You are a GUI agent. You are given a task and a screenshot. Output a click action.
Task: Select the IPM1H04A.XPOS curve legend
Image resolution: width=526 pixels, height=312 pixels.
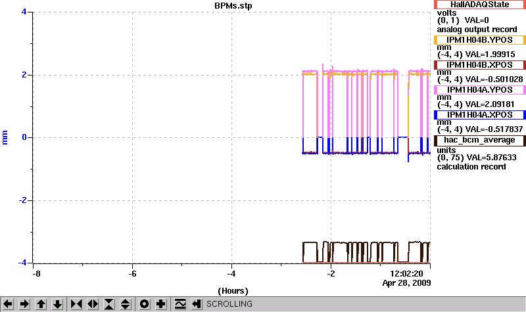(x=480, y=115)
